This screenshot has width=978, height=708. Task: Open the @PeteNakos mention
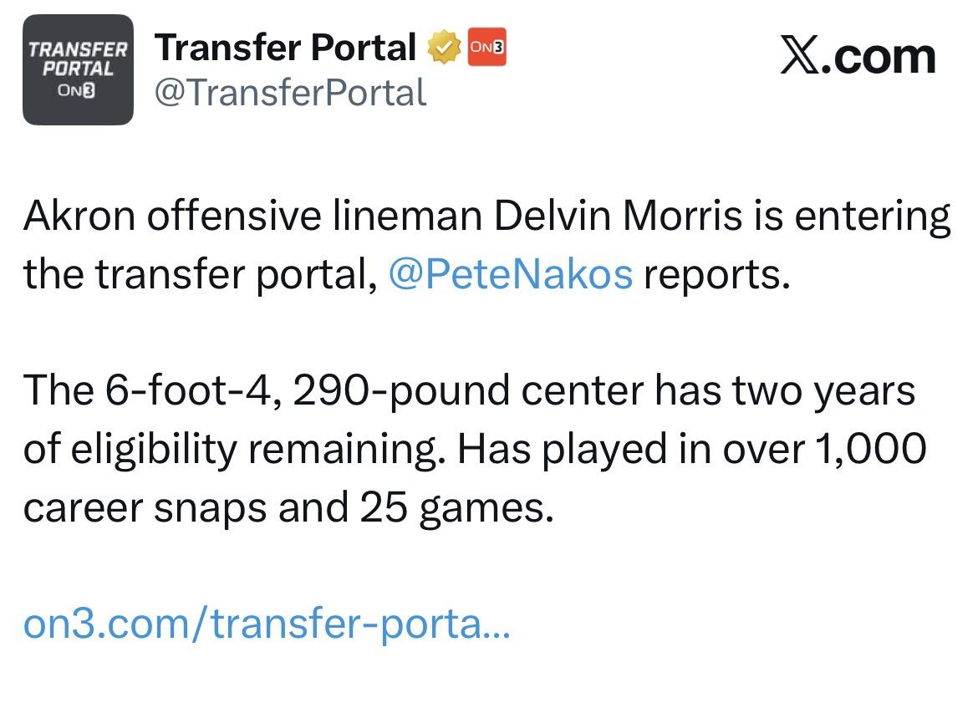pyautogui.click(x=510, y=274)
